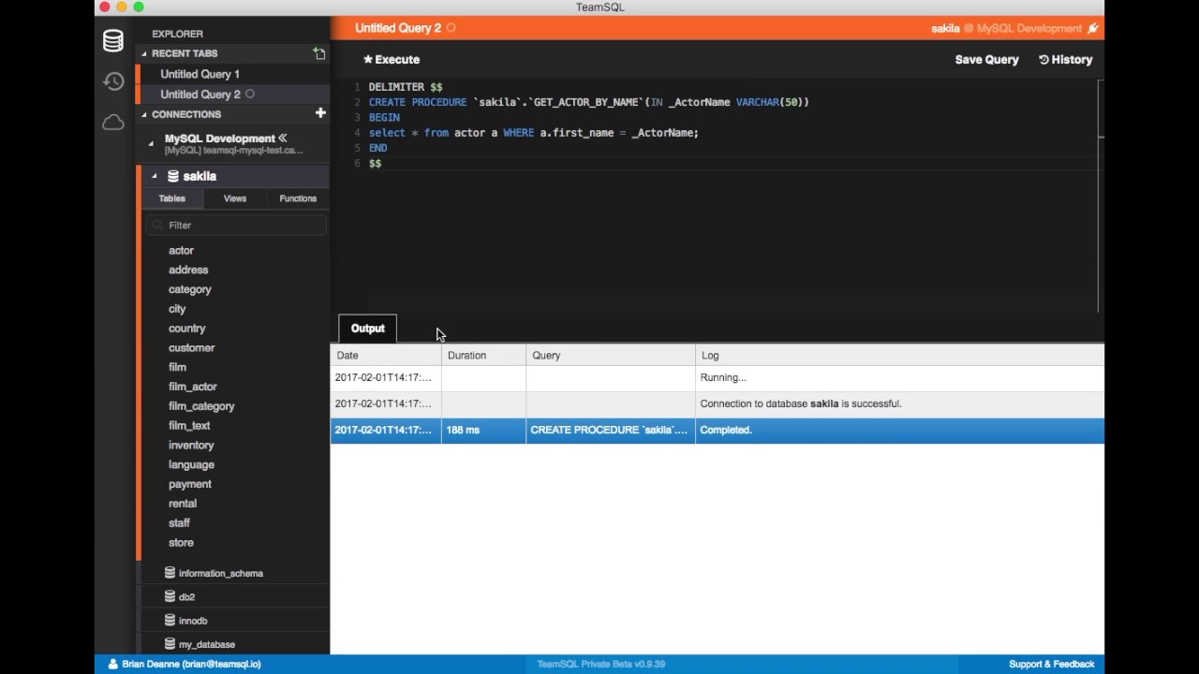Click the sakila @ MySQL Development connection label
The image size is (1199, 674).
pyautogui.click(x=1007, y=28)
